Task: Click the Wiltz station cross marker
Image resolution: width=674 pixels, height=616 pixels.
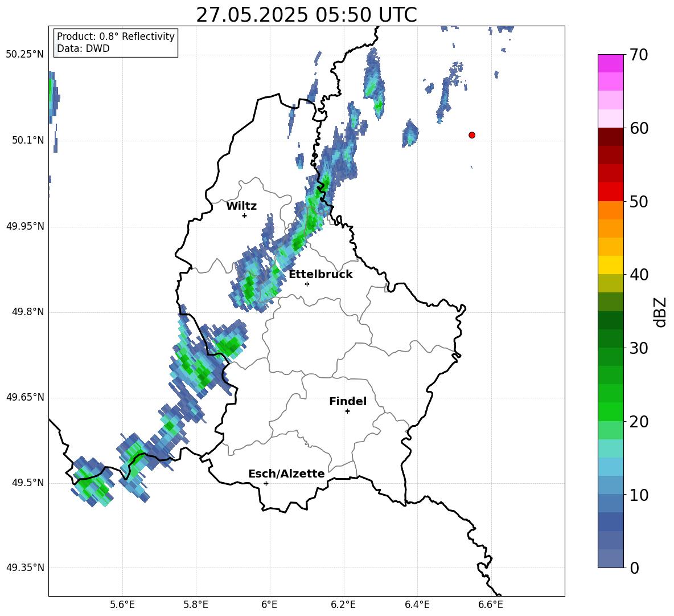Action: pos(244,215)
